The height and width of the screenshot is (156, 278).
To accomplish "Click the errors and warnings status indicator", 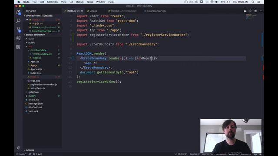I will point(37,154).
